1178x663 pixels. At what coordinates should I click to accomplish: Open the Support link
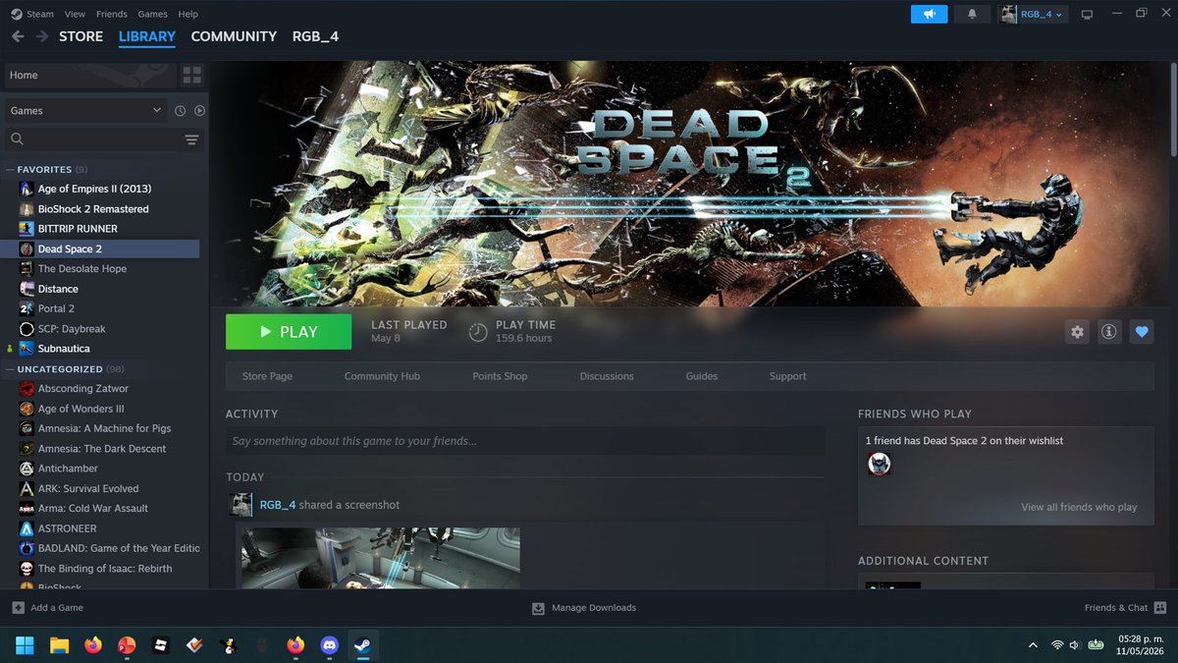(787, 376)
